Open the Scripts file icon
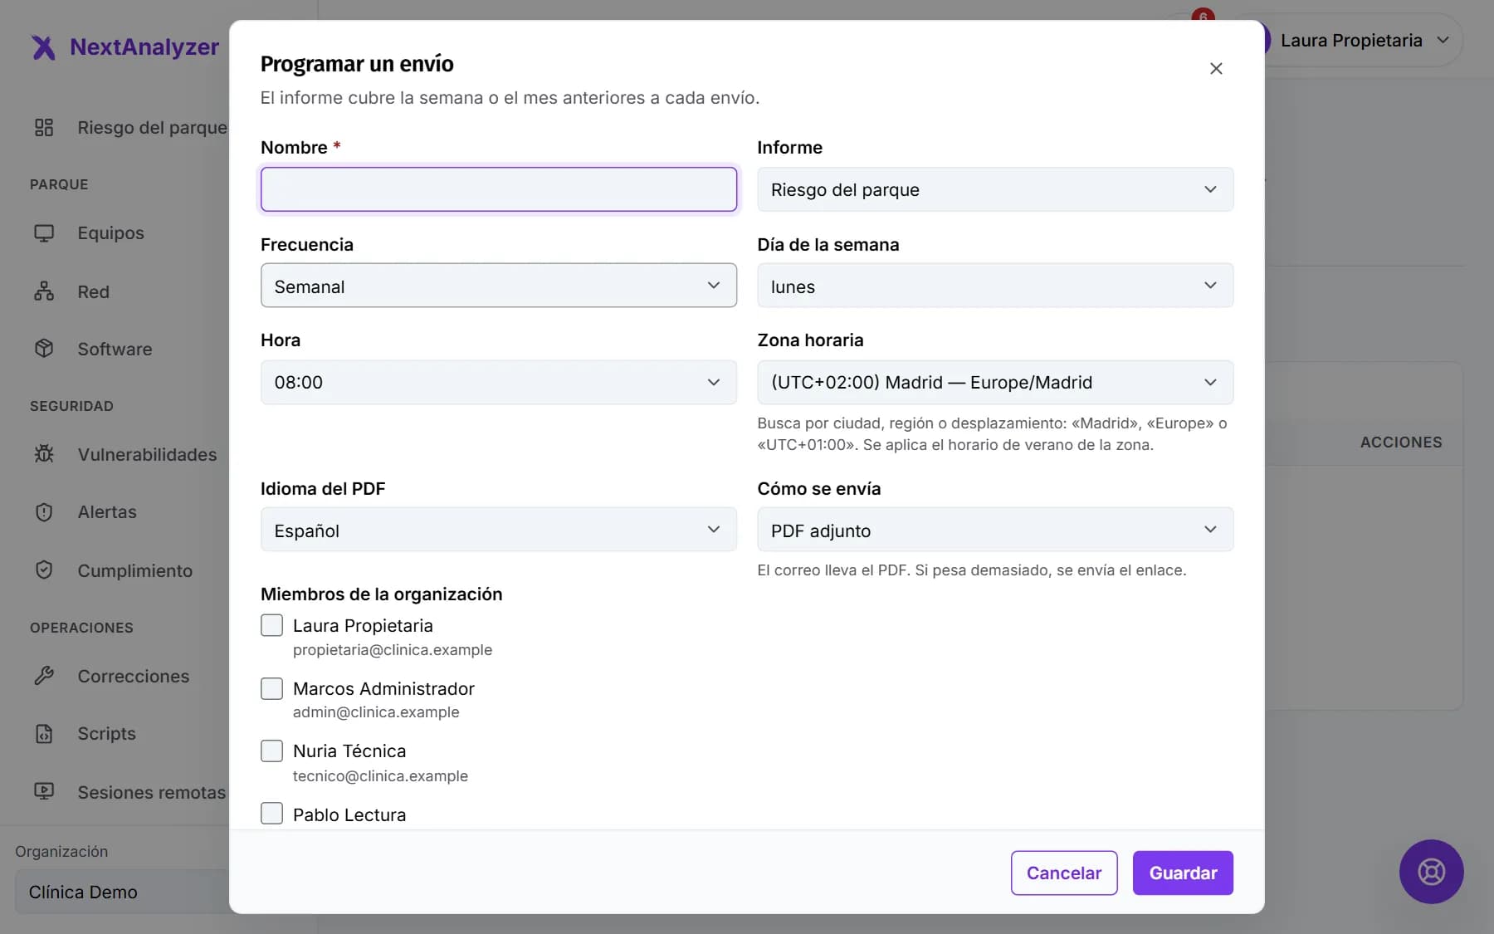The image size is (1494, 934). [x=44, y=734]
